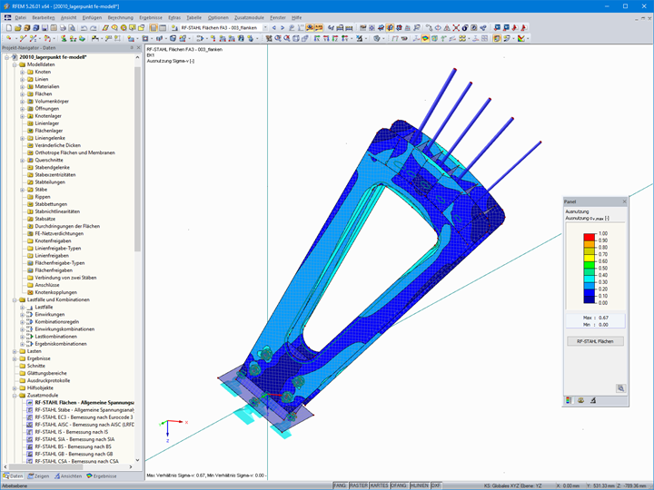
Task: Open the Berechnung menu
Action: pos(120,17)
